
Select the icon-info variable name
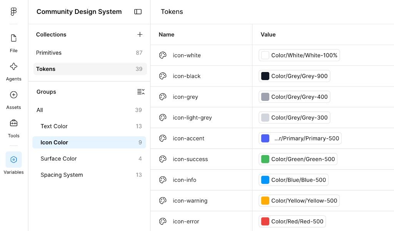[x=184, y=180]
